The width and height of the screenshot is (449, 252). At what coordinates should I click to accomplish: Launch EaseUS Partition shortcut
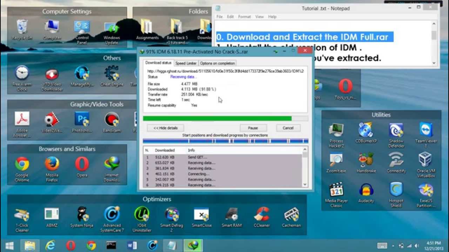click(x=426, y=195)
